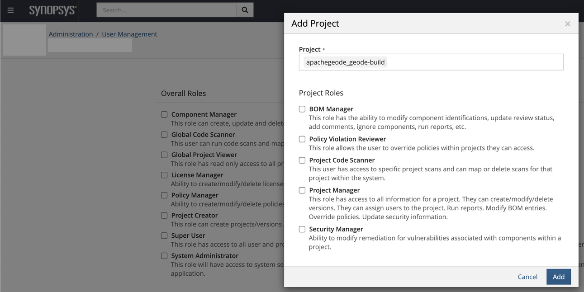Open the hamburger navigation menu
This screenshot has width=584, height=292.
pyautogui.click(x=10, y=10)
